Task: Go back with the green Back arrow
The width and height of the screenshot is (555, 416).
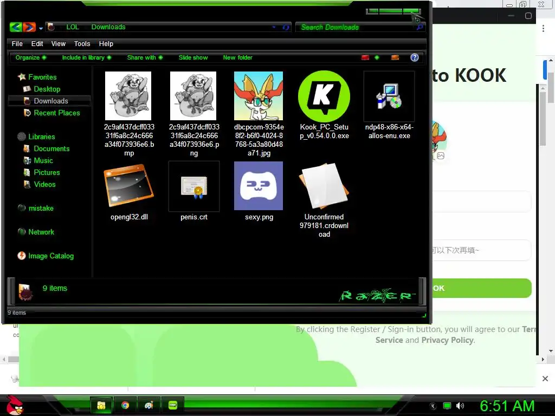Action: 16,27
